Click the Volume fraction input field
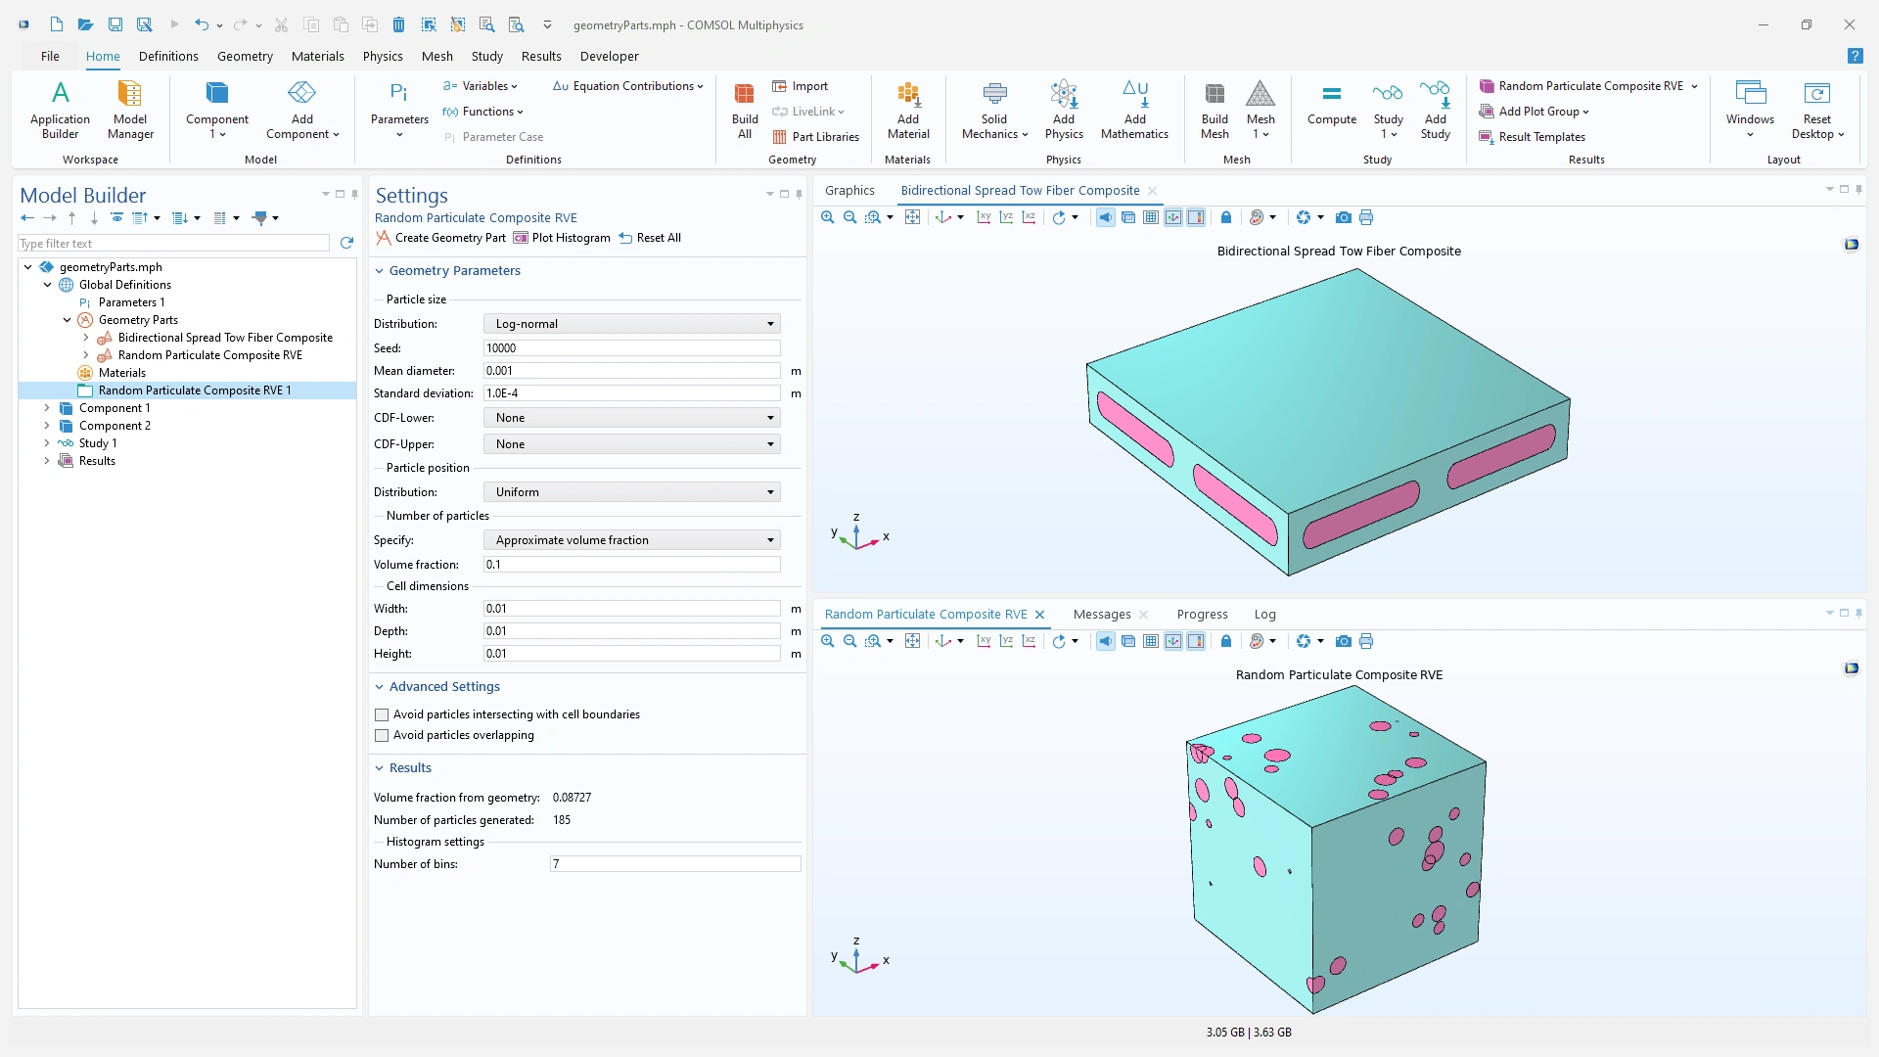1879x1057 pixels. pyautogui.click(x=631, y=565)
